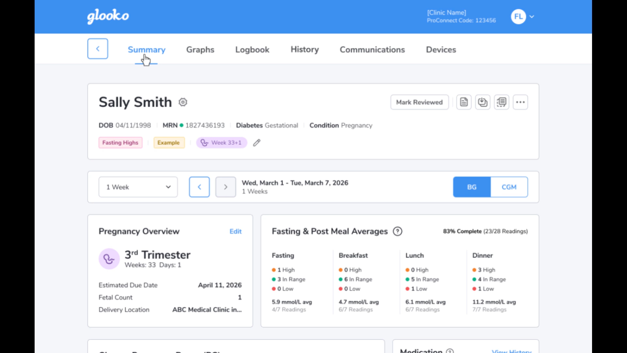Go back using the top-left arrow button
This screenshot has width=627, height=353.
(98, 49)
